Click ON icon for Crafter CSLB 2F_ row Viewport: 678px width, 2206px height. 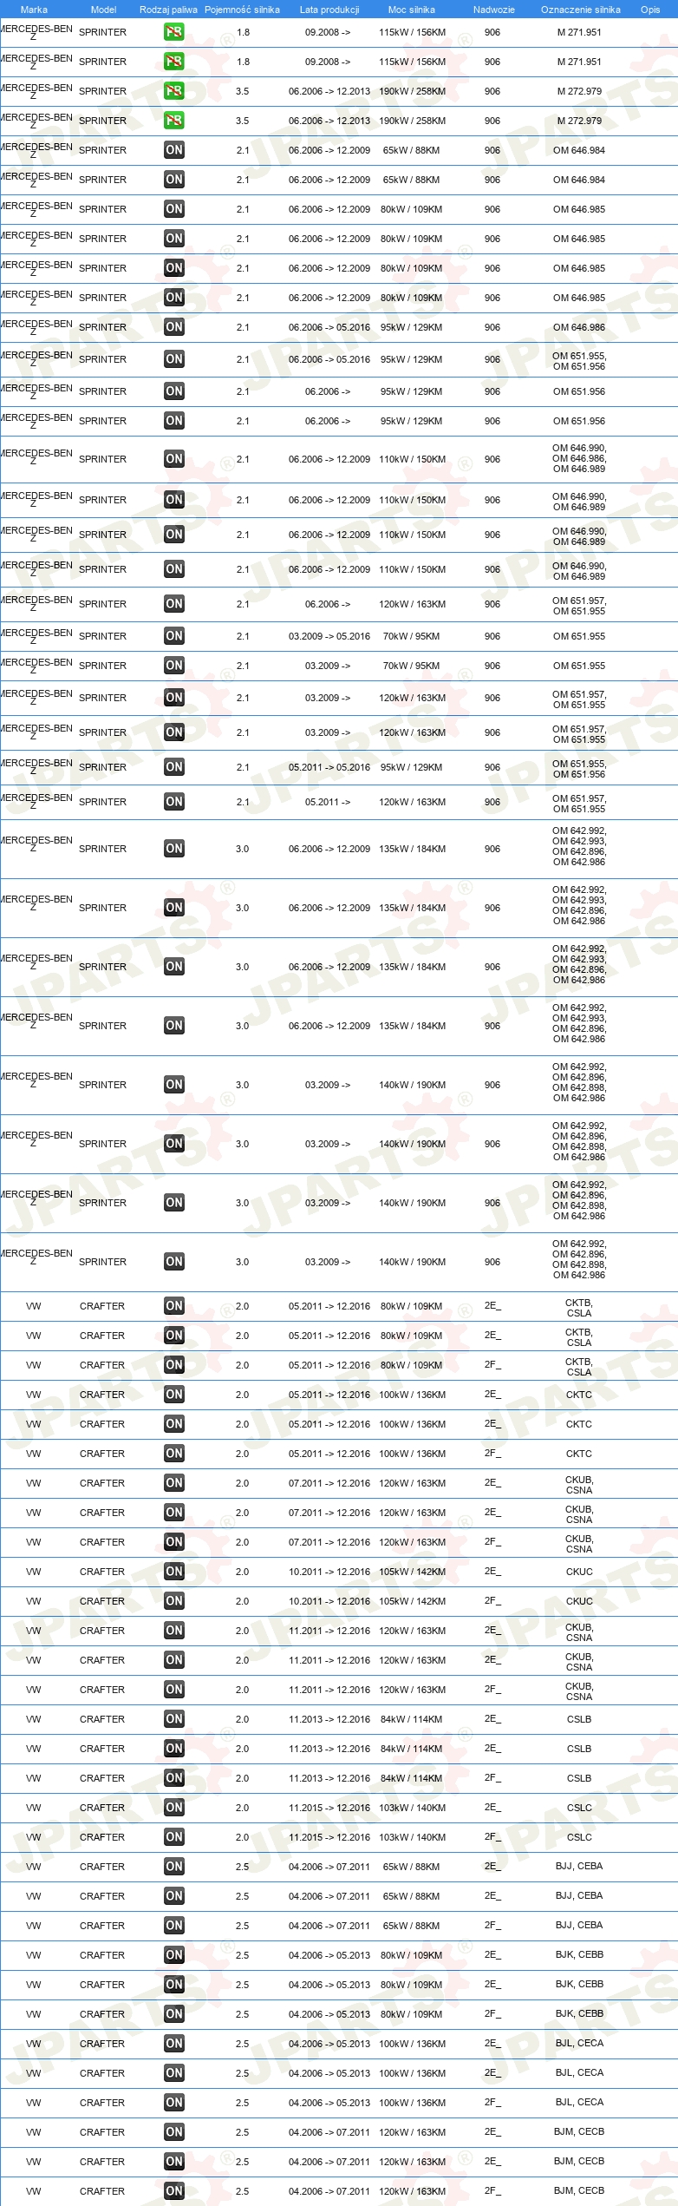click(x=173, y=1778)
